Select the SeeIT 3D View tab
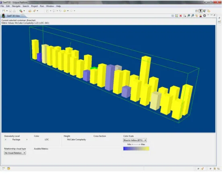The width and height of the screenshot is (223, 174). (13, 16)
